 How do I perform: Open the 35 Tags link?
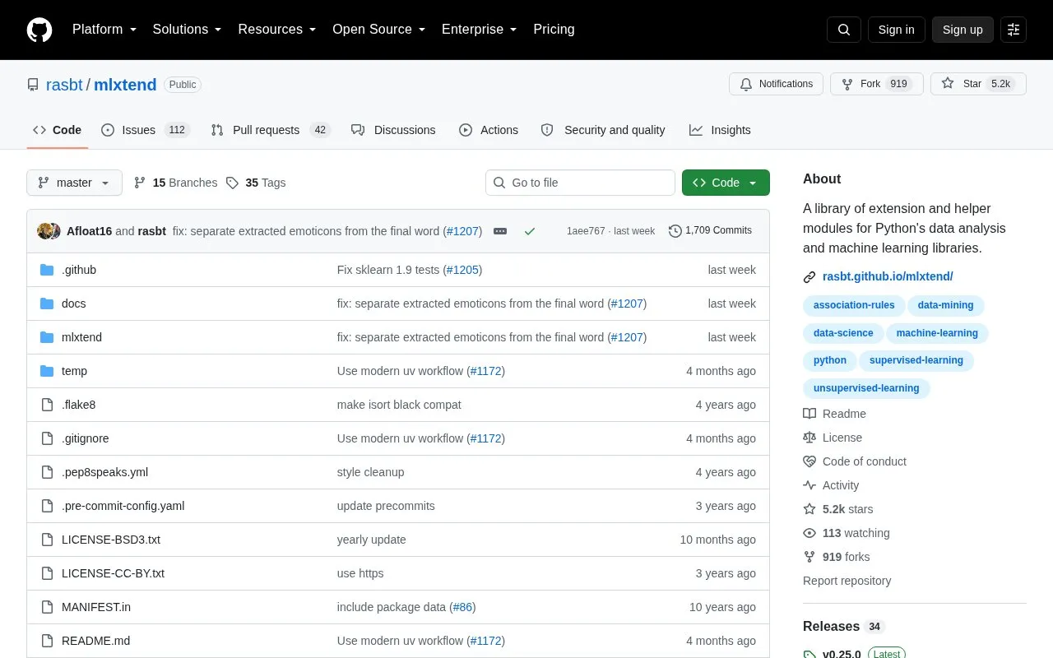tap(256, 183)
